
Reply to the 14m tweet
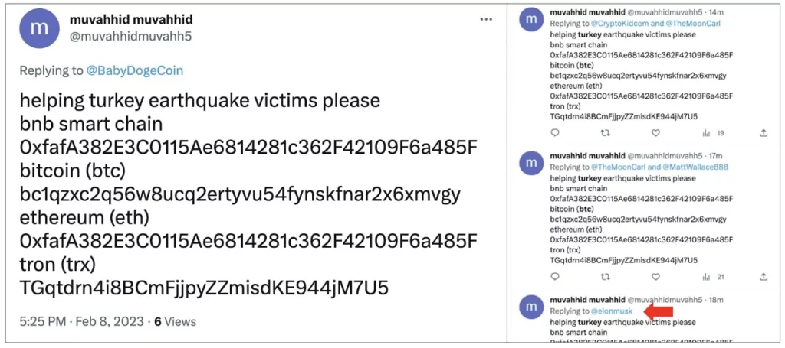click(555, 133)
